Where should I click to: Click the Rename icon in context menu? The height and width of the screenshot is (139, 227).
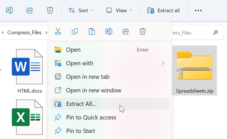coord(109,32)
